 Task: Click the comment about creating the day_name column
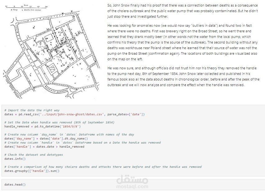[x=69, y=135]
